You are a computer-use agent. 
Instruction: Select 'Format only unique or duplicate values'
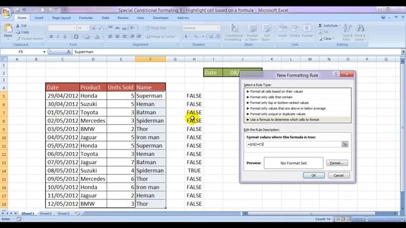tap(298, 114)
